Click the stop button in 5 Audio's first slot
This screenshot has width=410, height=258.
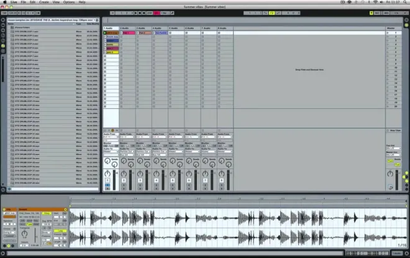(170, 33)
